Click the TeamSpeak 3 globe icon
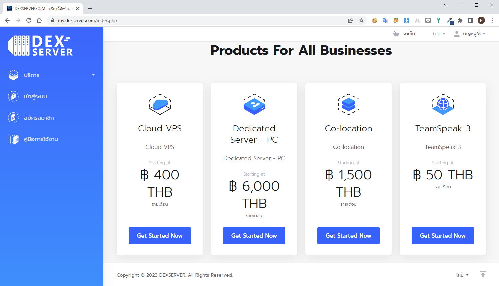 443,104
